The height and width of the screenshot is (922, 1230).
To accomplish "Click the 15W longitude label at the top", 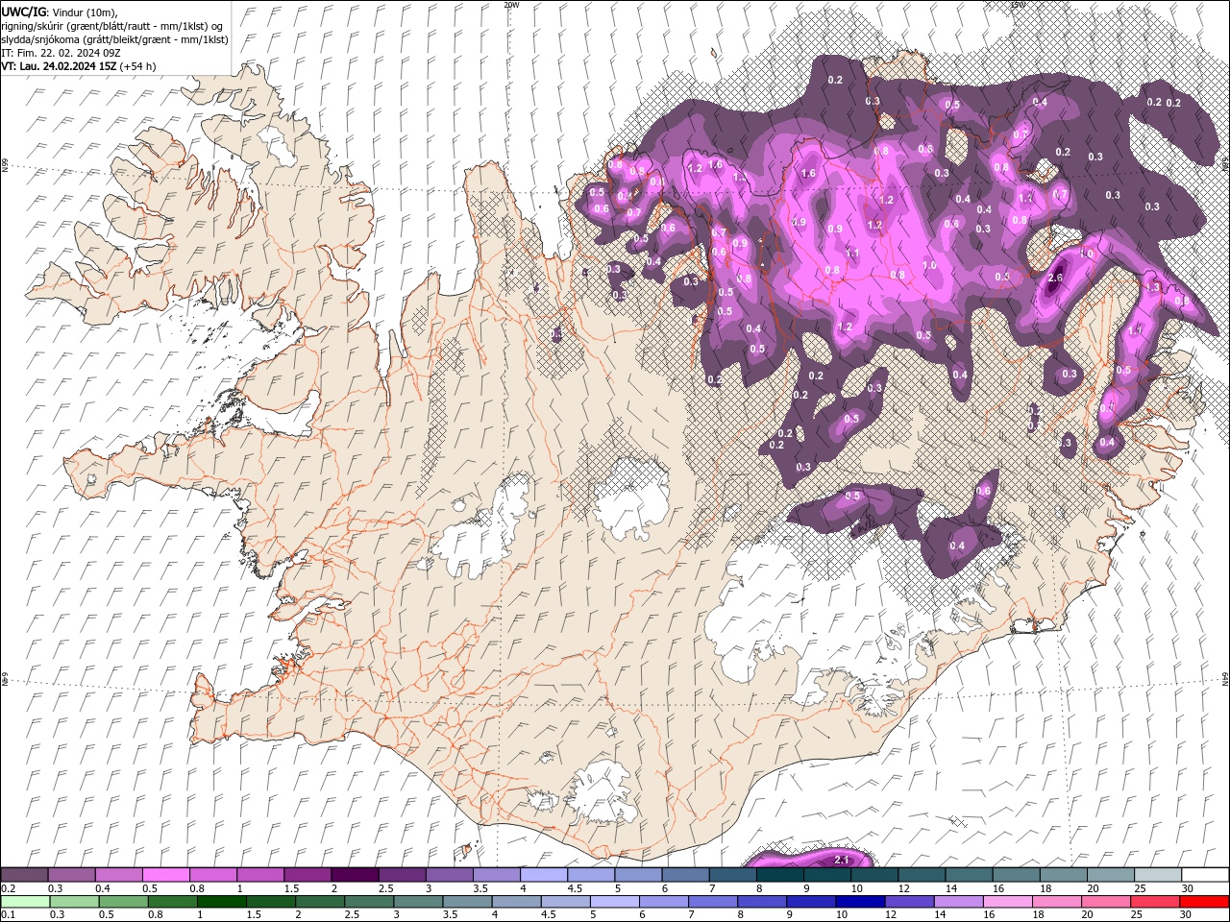I will [x=1018, y=5].
